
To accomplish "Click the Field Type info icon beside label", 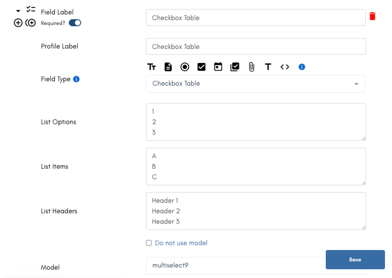I will tap(76, 79).
